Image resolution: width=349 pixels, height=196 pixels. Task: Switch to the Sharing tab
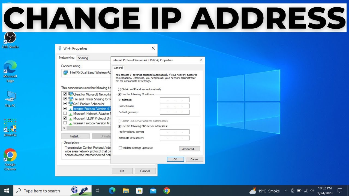click(83, 58)
